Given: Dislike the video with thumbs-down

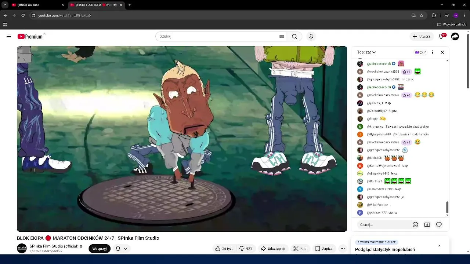Looking at the screenshot, I should [x=245, y=249].
